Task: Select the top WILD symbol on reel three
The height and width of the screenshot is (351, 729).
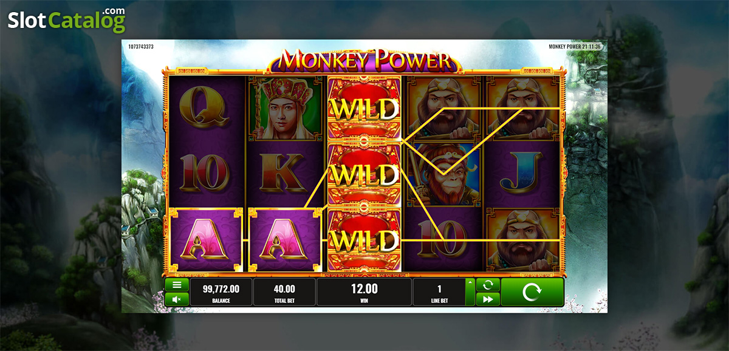Action: click(x=364, y=110)
